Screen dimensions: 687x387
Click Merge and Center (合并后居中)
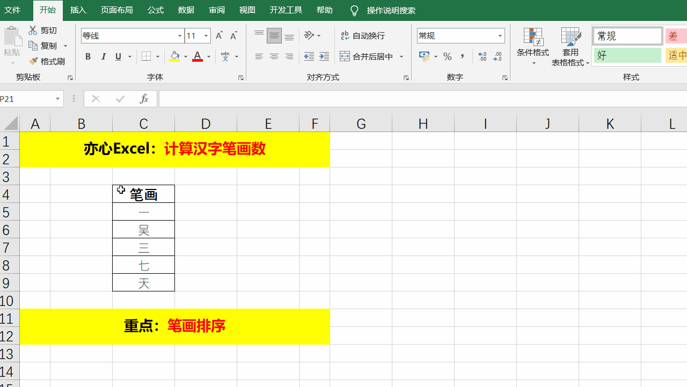point(367,57)
